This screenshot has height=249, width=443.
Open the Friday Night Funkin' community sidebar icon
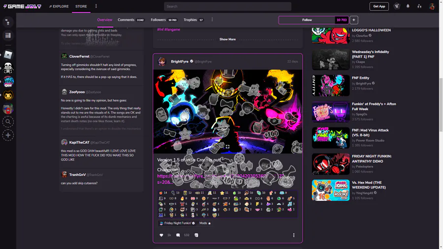pos(8,82)
